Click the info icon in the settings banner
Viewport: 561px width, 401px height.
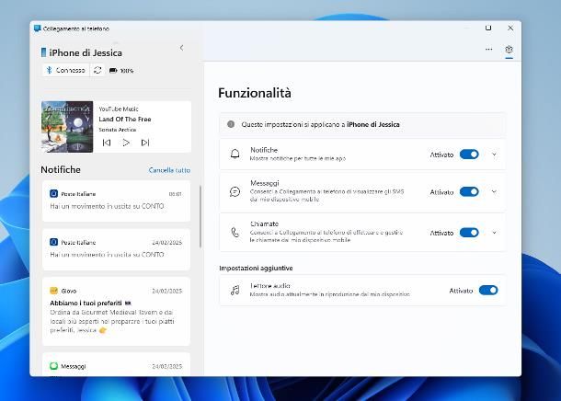pyautogui.click(x=231, y=124)
